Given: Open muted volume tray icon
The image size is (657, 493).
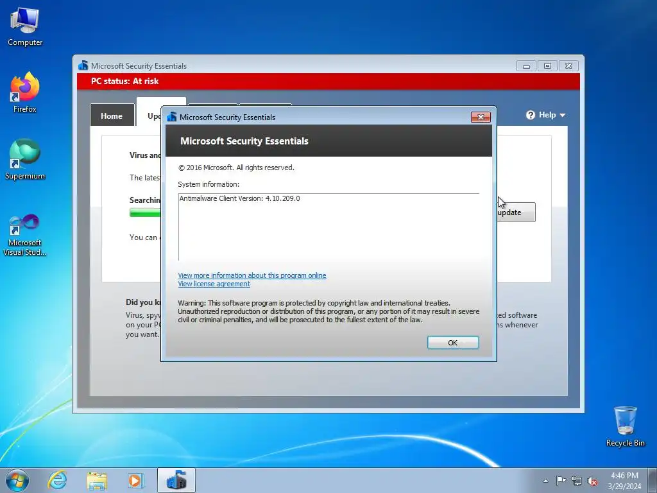Looking at the screenshot, I should [x=592, y=481].
